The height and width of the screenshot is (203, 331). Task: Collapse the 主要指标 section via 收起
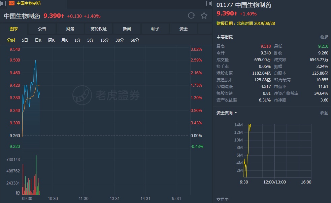(324, 37)
